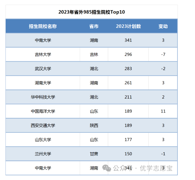Select the 西安交通大学 name cell
Viewport: 195px width, 180px height.
[43, 125]
